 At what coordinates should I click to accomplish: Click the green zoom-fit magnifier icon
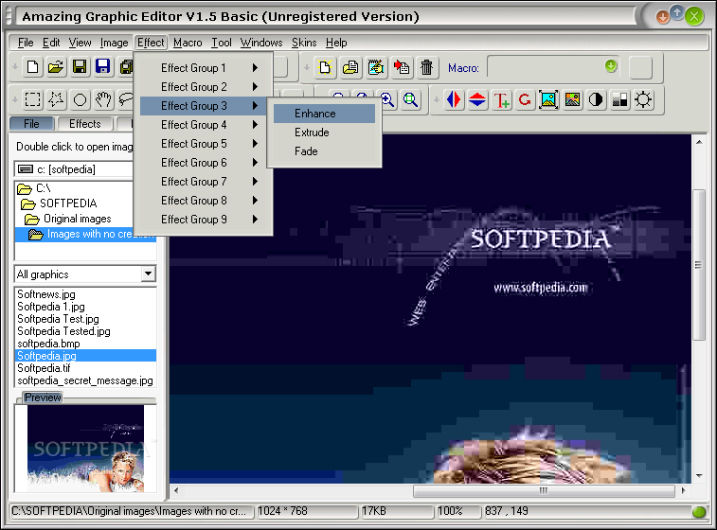click(x=411, y=99)
